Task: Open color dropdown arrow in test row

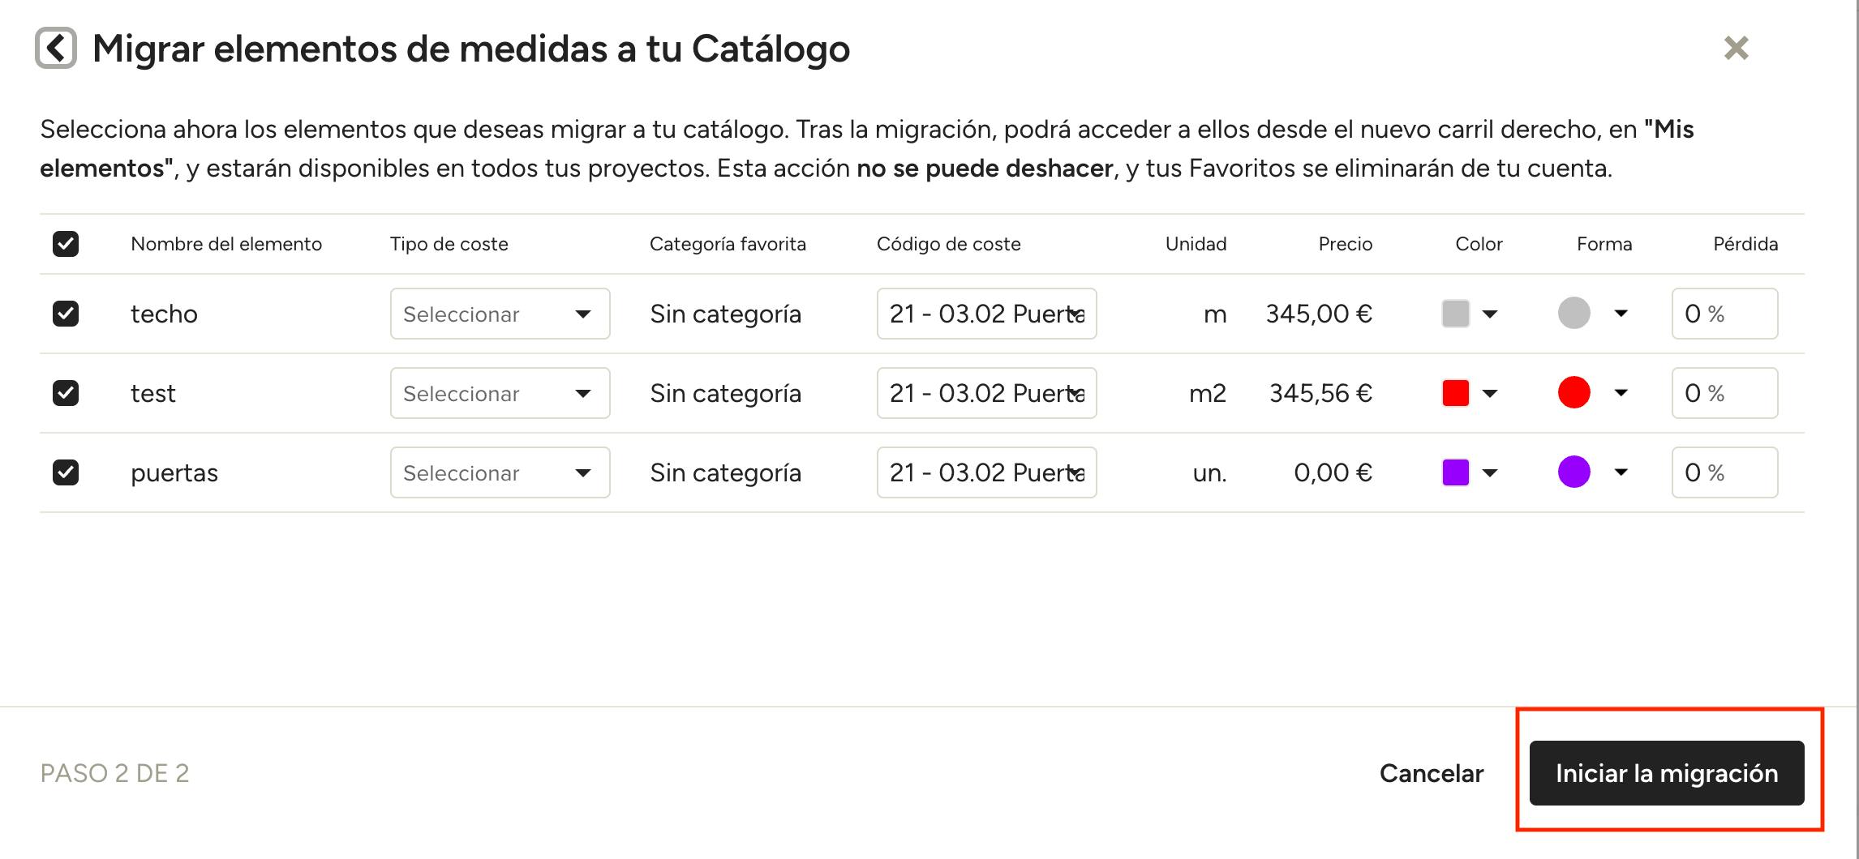Action: point(1490,394)
